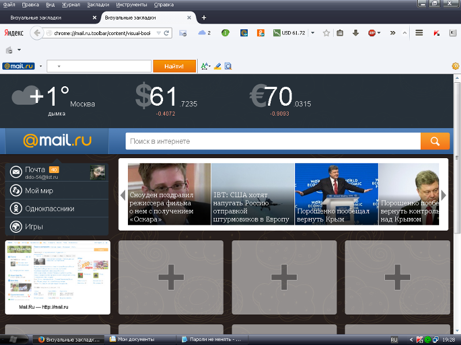Open the text size tool dropdown arrow

pos(209,66)
